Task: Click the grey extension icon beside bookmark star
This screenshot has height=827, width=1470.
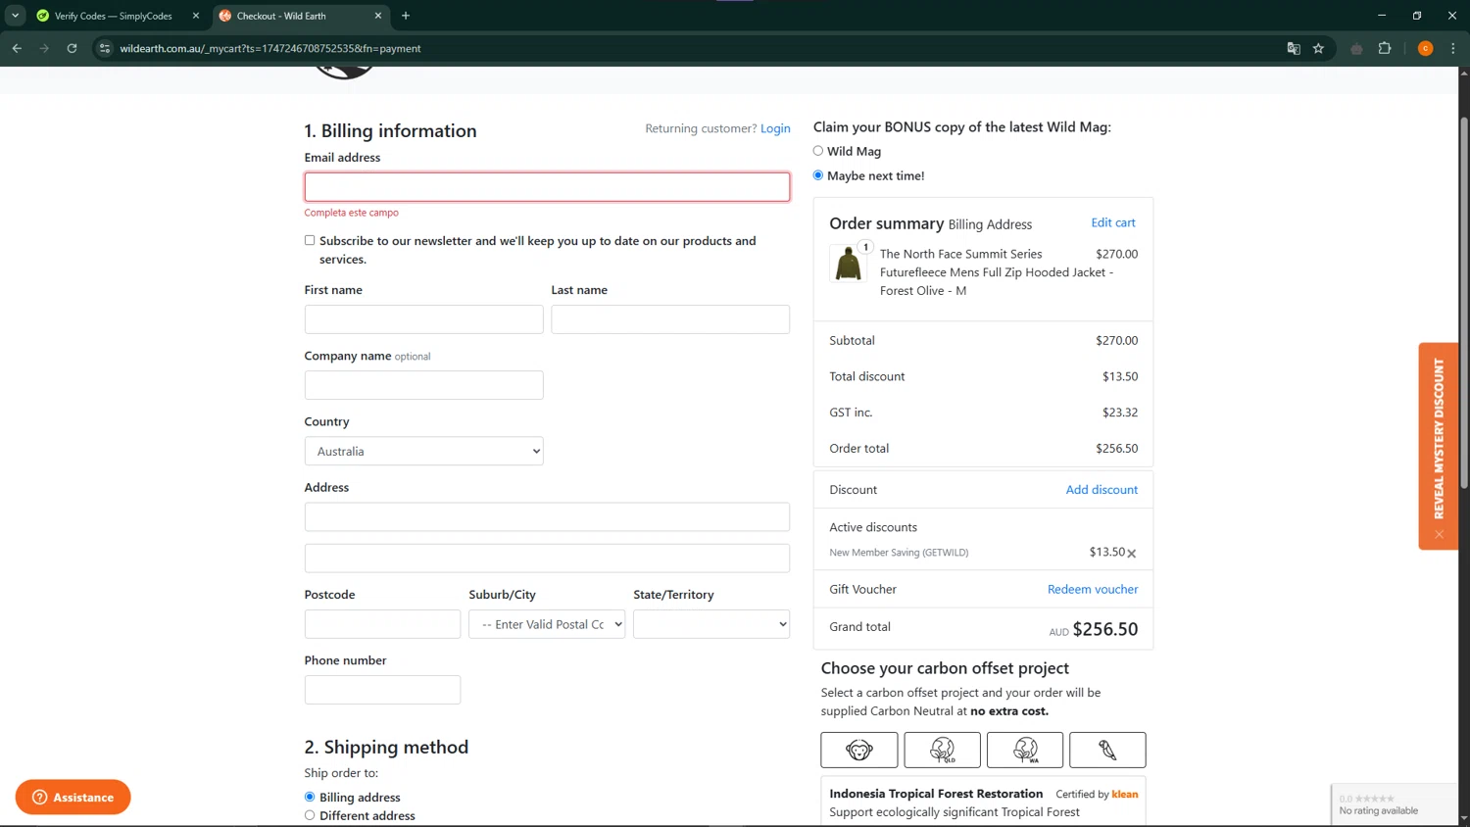Action: 1356,48
